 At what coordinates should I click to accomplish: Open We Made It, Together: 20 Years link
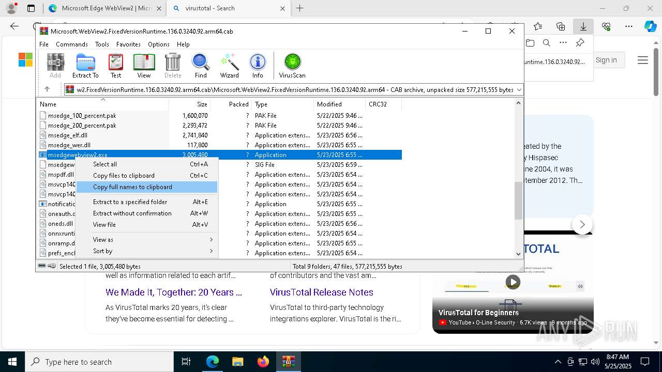pyautogui.click(x=174, y=292)
